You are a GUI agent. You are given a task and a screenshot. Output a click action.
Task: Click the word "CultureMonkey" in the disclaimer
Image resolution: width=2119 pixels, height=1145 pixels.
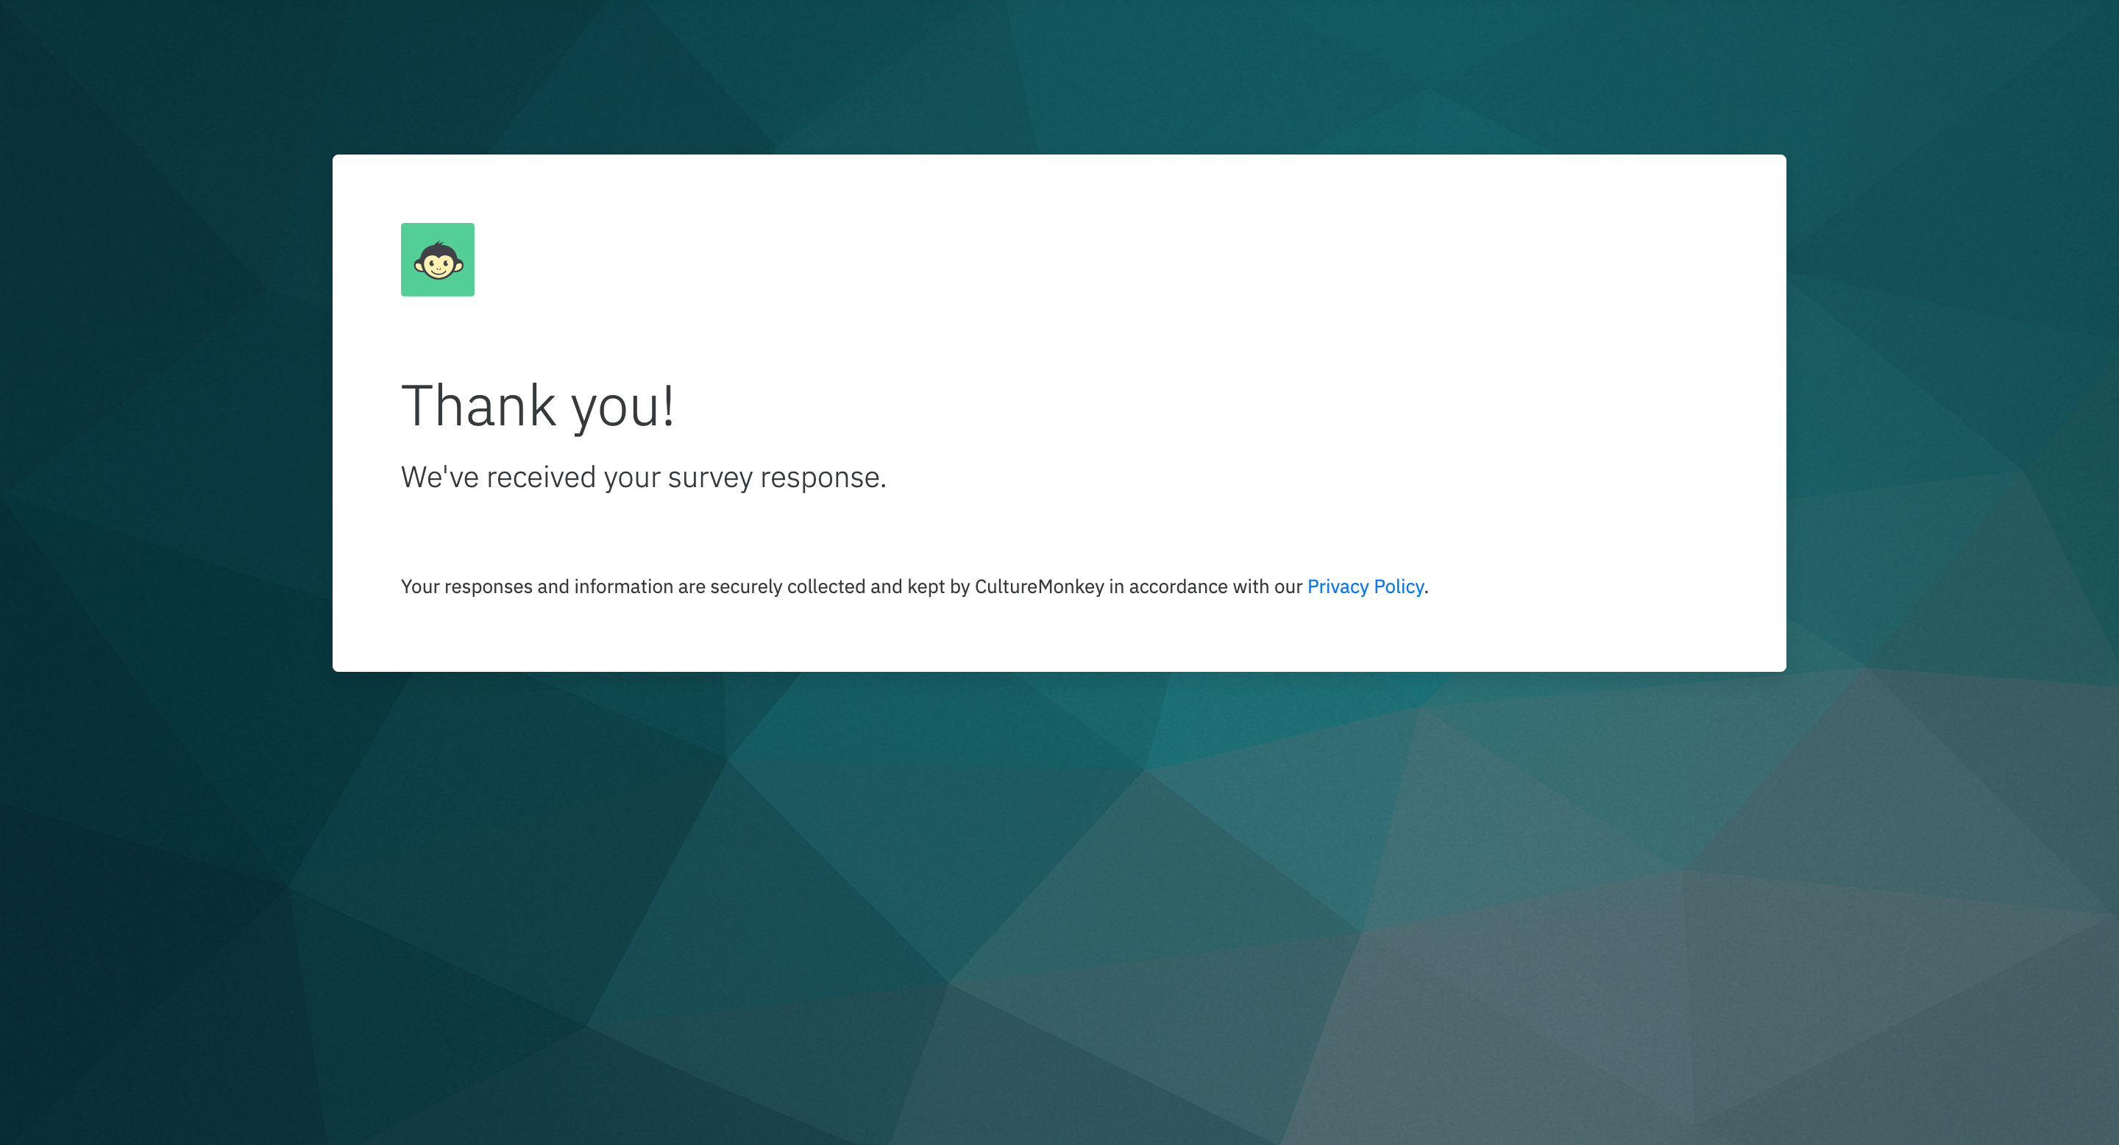[x=1039, y=586]
